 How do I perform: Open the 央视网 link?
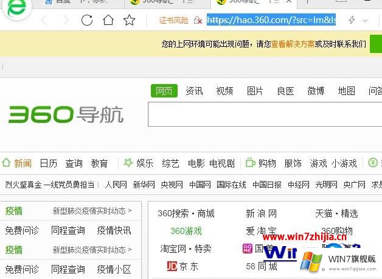pos(172,185)
